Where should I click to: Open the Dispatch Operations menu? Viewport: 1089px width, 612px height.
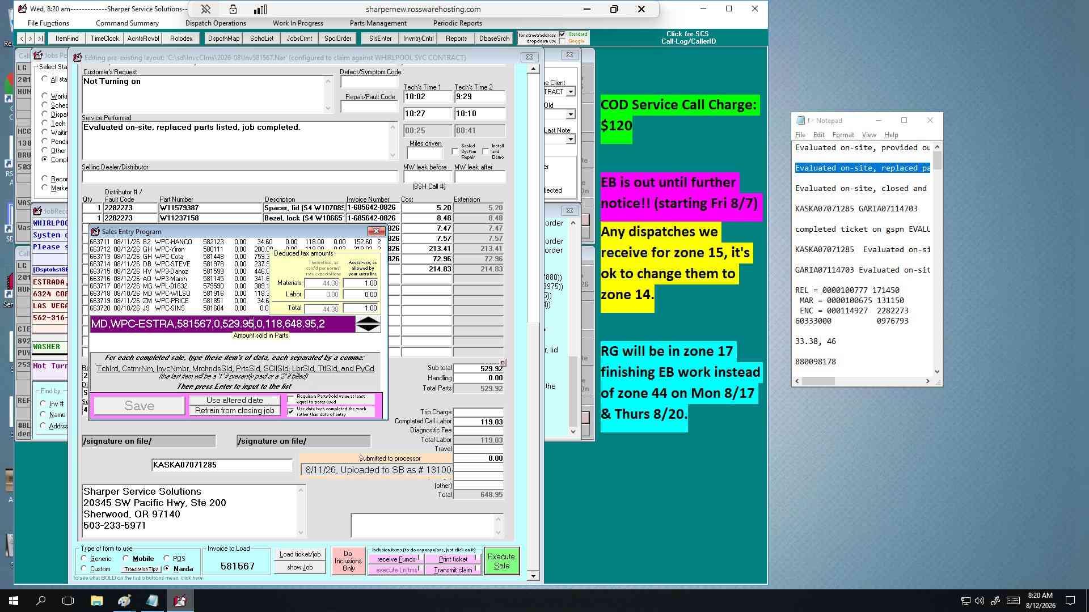click(x=216, y=23)
